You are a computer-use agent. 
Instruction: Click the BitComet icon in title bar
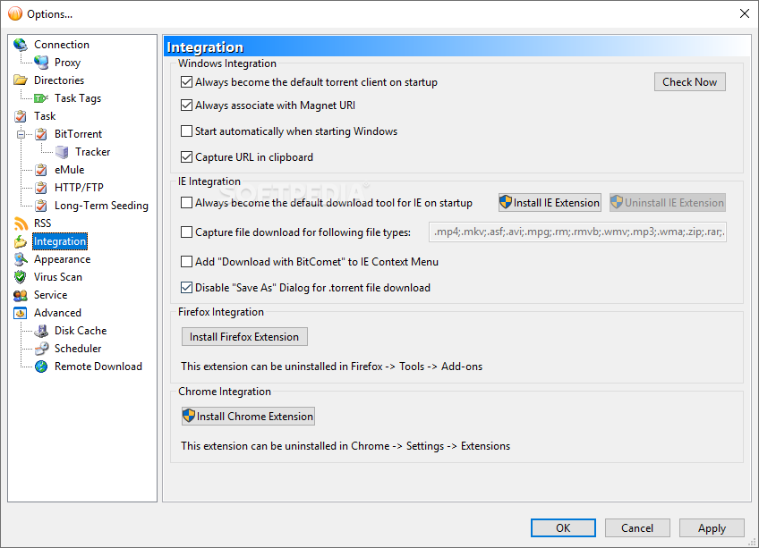point(15,13)
